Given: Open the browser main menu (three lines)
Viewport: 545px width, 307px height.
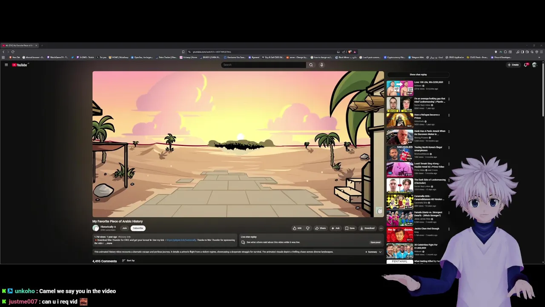Looking at the screenshot, I should (542, 52).
